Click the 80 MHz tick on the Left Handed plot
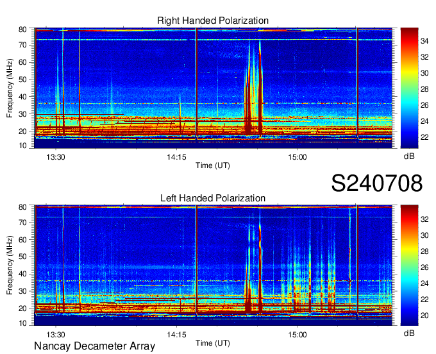The width and height of the screenshot is (436, 354). [22, 207]
